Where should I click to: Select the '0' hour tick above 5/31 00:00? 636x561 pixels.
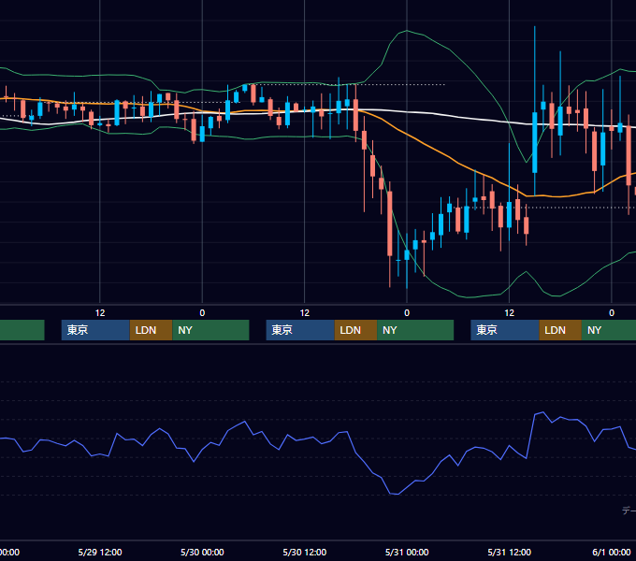coord(407,313)
